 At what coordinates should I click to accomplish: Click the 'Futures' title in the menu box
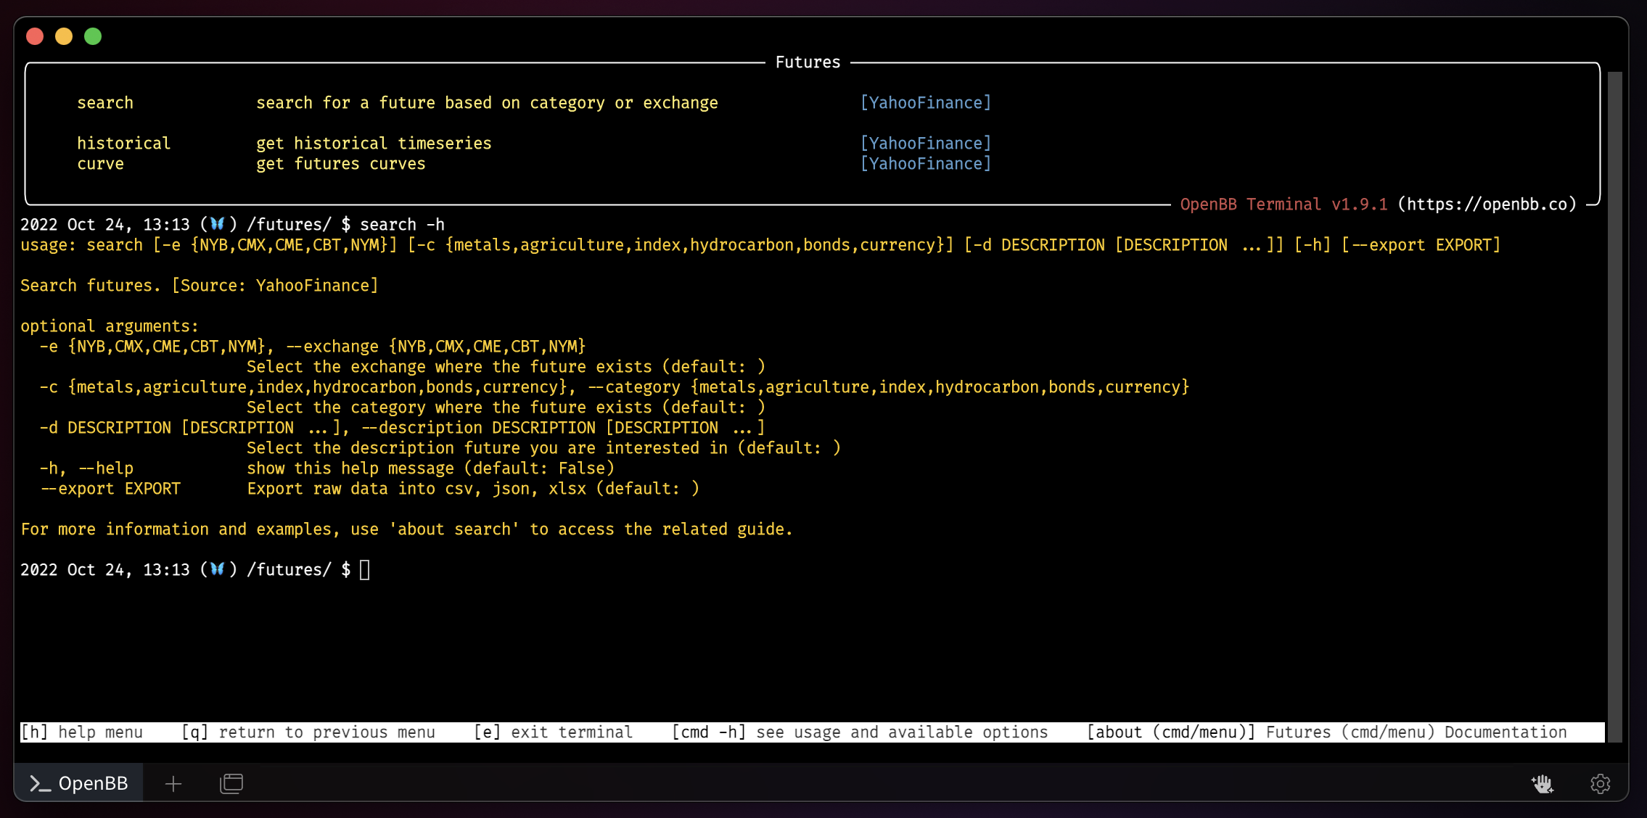(x=808, y=62)
